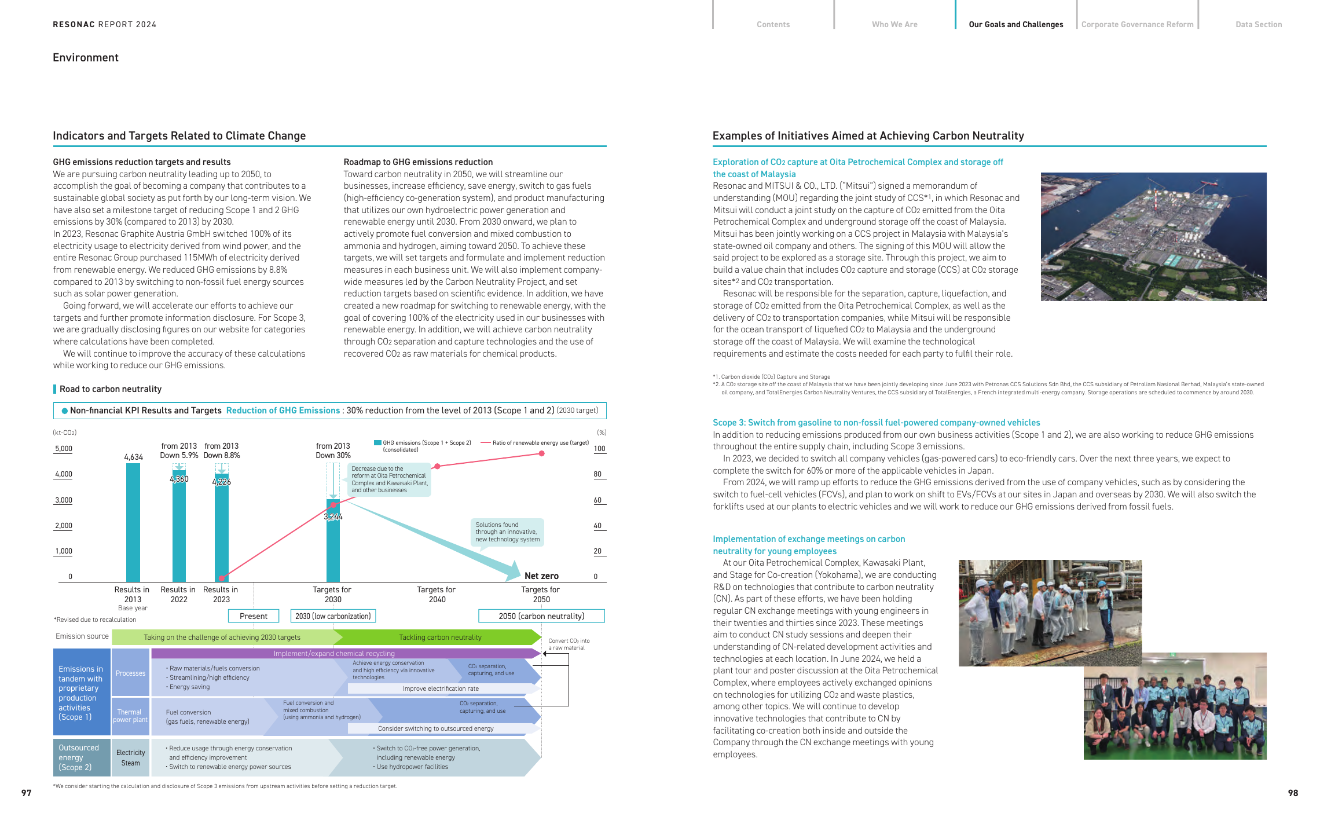Click the 'Emissions in tandem' Scope 1 block
This screenshot has height=828, width=1320.
click(x=81, y=693)
